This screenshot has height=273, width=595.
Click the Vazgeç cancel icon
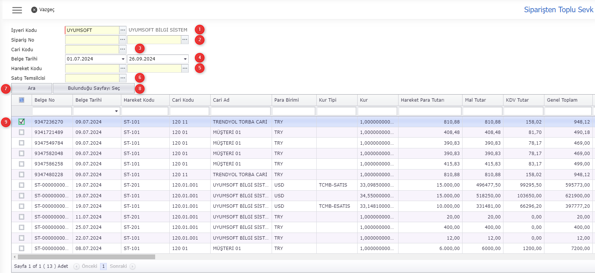[34, 10]
